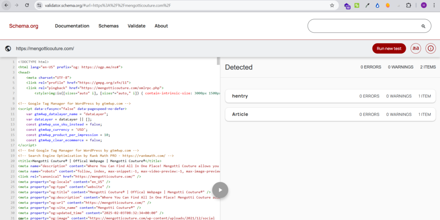Click the 1 ITEM count in hentry row

click(x=425, y=96)
